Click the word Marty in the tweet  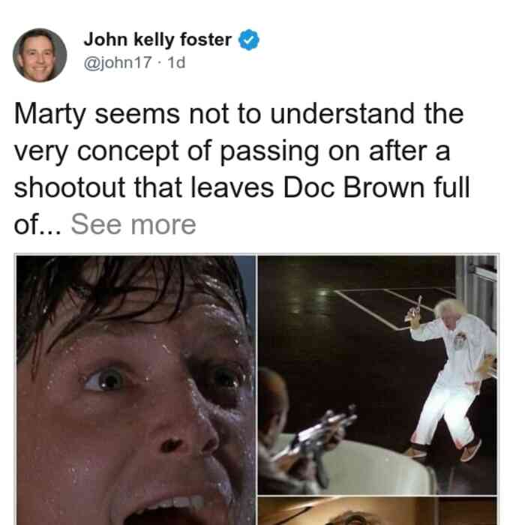[x=49, y=114]
